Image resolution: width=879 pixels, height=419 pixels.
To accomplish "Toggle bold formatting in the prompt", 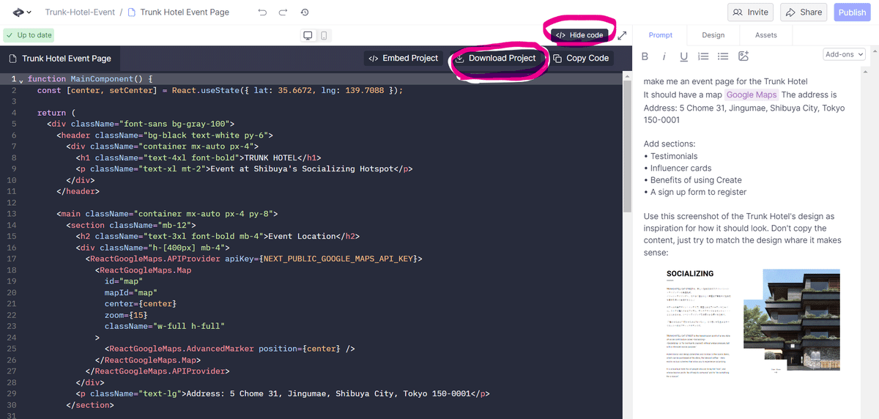I will coord(645,56).
